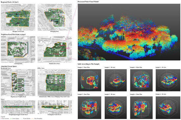
Task: Select the 'Split According to The Sample' title
Action: 89,64
